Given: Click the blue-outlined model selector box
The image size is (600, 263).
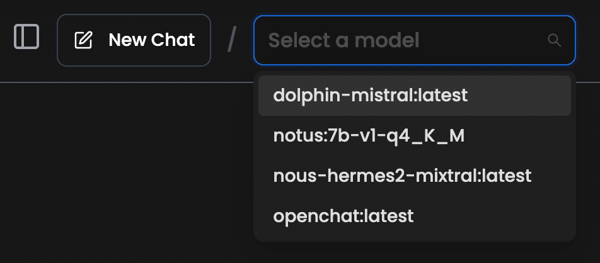Looking at the screenshot, I should pos(415,40).
